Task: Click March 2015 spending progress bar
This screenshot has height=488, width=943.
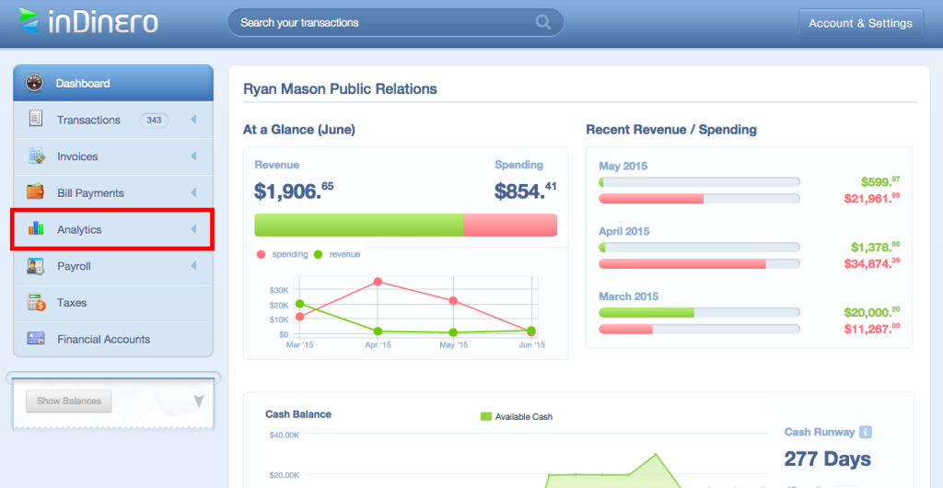Action: point(700,329)
